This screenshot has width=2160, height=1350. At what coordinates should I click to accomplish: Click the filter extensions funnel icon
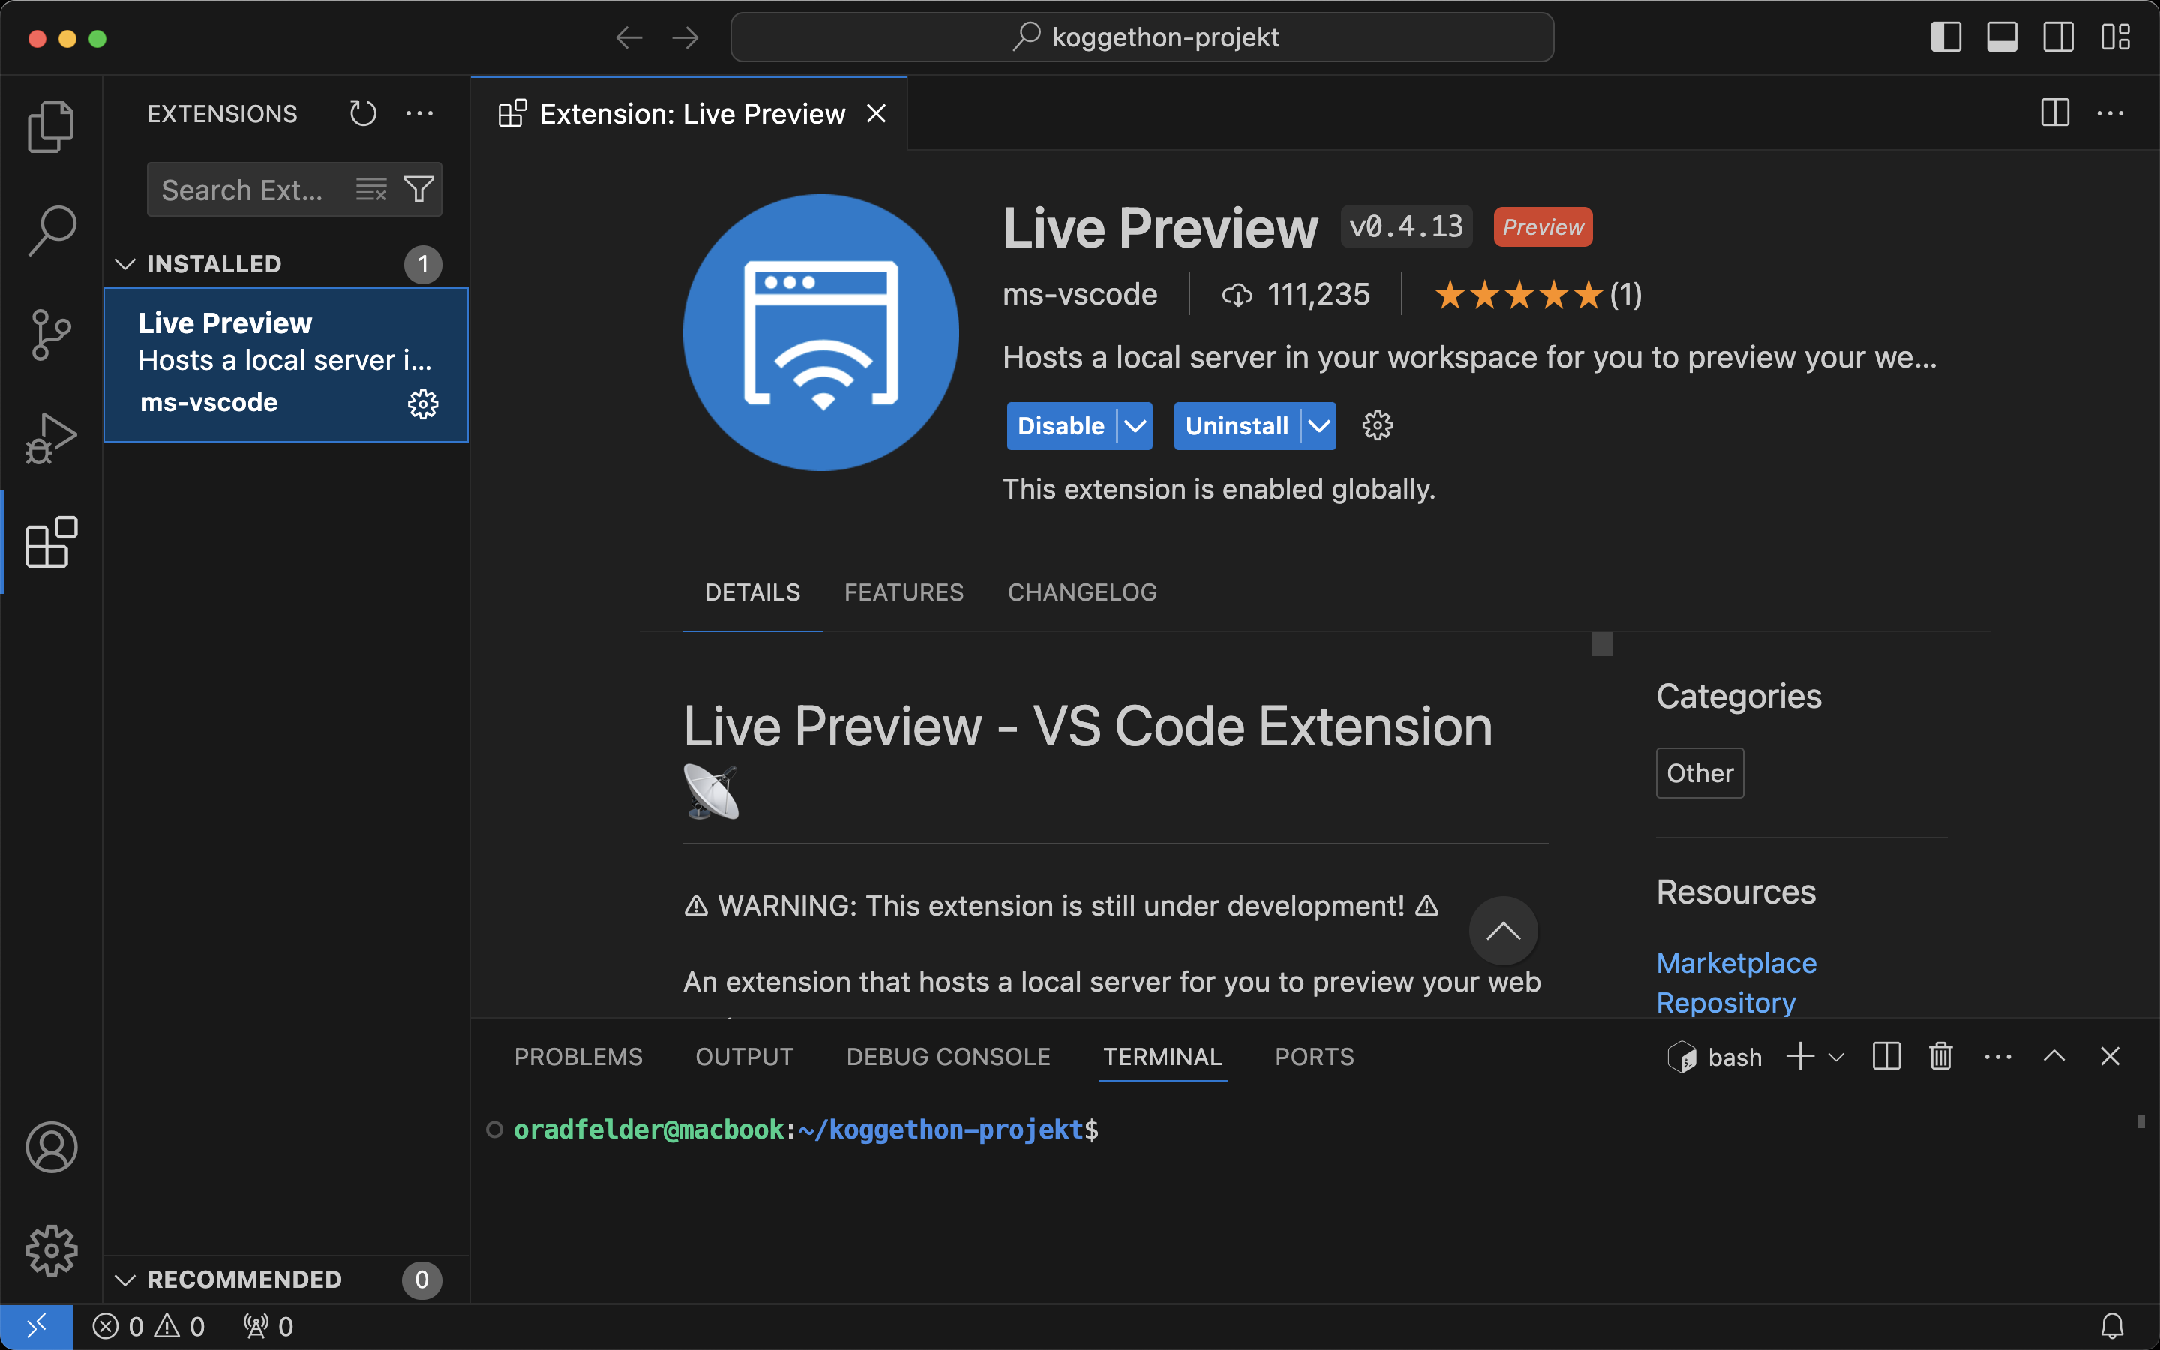418,189
